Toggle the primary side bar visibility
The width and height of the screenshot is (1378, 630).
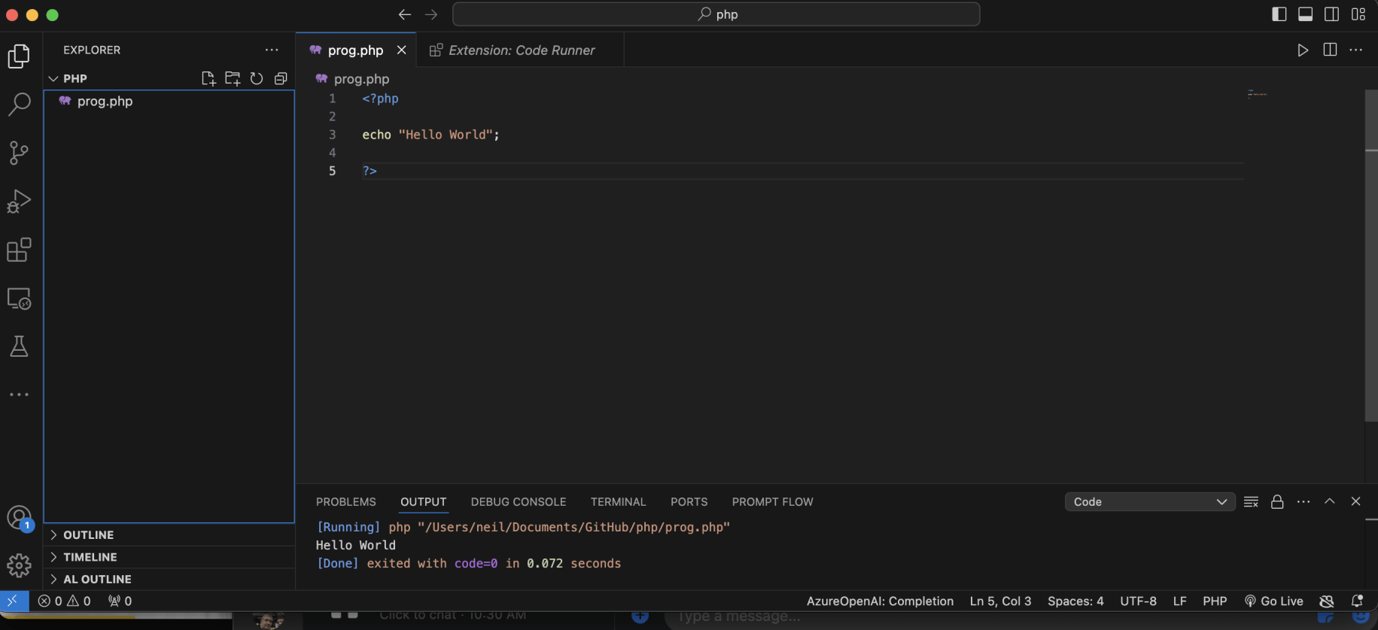(1279, 14)
